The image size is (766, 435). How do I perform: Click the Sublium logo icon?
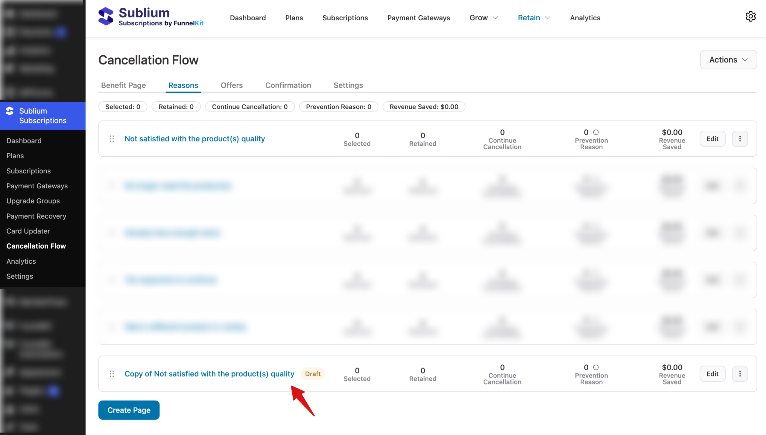(x=106, y=16)
